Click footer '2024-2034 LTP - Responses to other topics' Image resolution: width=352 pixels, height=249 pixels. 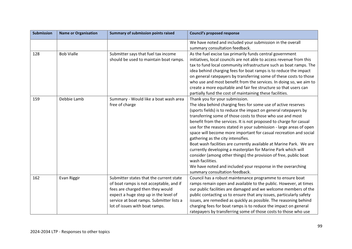pyautogui.click(x=70, y=231)
